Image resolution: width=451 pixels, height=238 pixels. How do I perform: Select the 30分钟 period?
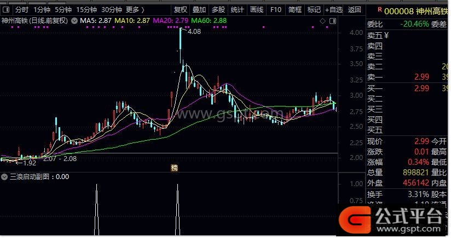coord(112,10)
